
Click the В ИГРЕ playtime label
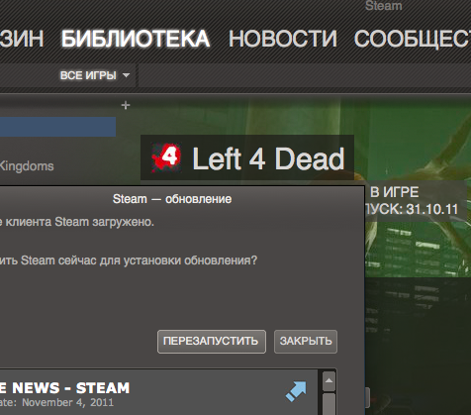395,192
